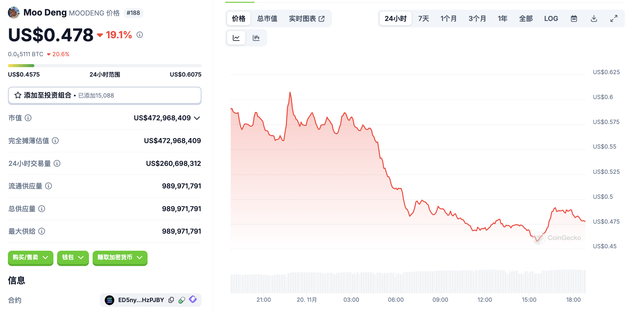Switch to the 总市值 tab
The width and height of the screenshot is (626, 313).
point(267,19)
